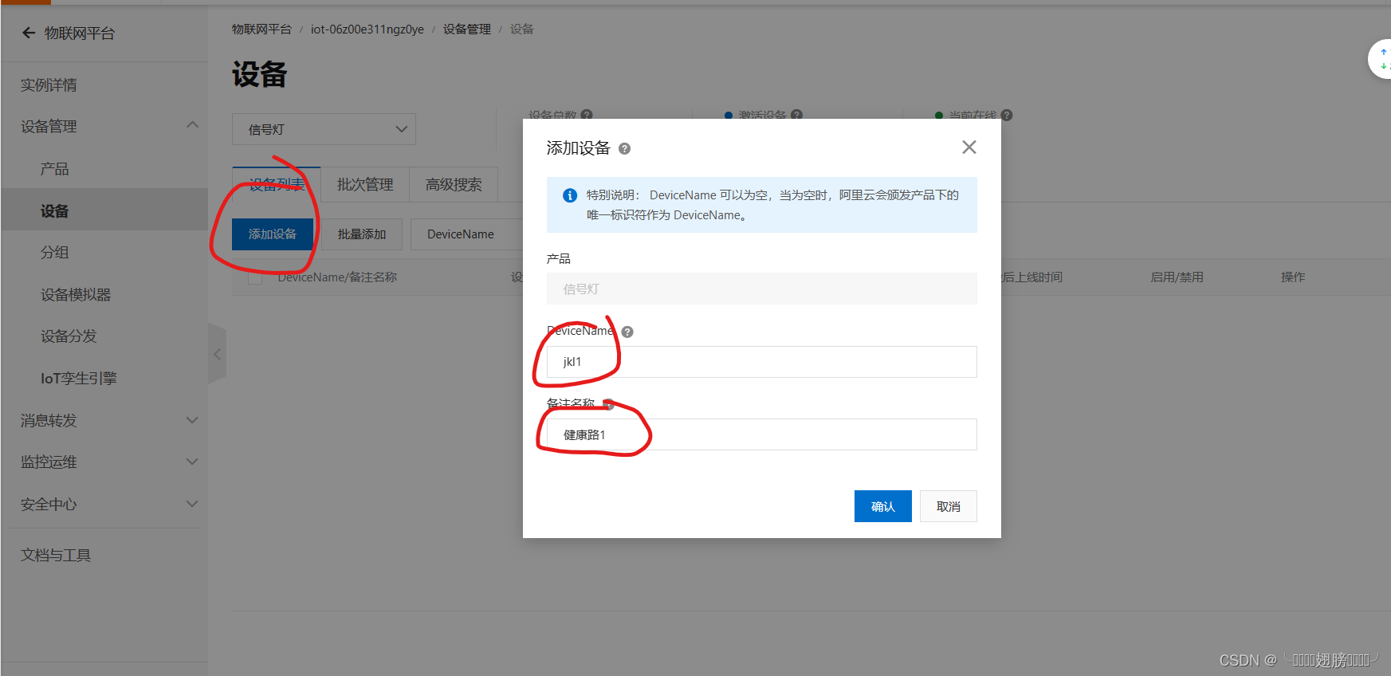Click the iot-06z00e311ngz0ye breadcrumb link
The width and height of the screenshot is (1391, 676).
point(367,29)
